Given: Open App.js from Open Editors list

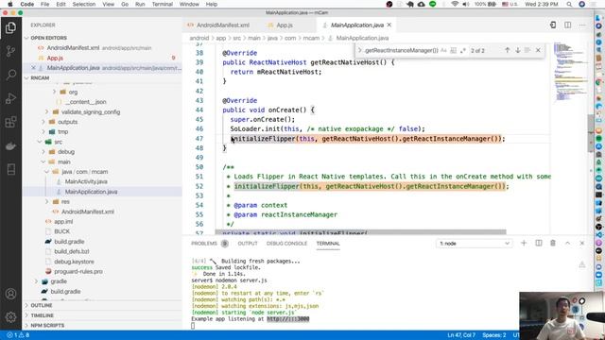Looking at the screenshot, I should pyautogui.click(x=55, y=58).
